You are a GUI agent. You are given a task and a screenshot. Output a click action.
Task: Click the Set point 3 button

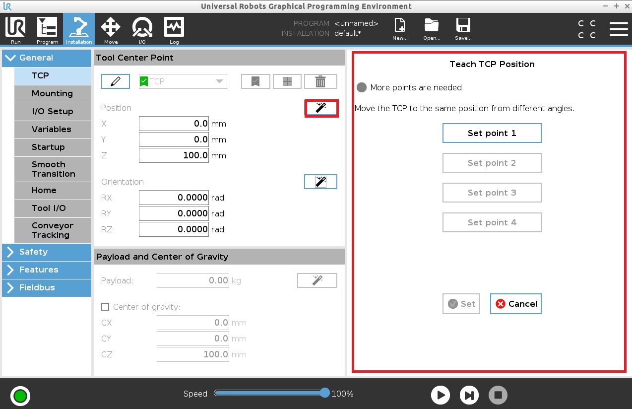(492, 193)
